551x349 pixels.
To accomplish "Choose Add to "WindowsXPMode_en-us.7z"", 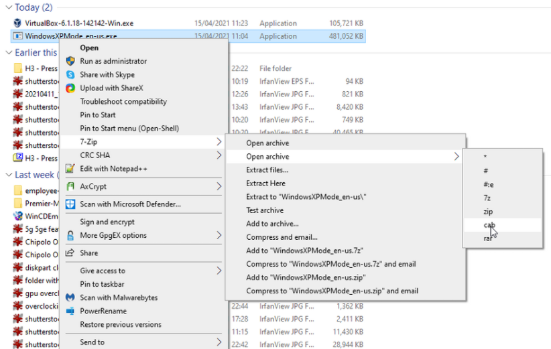I will click(305, 251).
